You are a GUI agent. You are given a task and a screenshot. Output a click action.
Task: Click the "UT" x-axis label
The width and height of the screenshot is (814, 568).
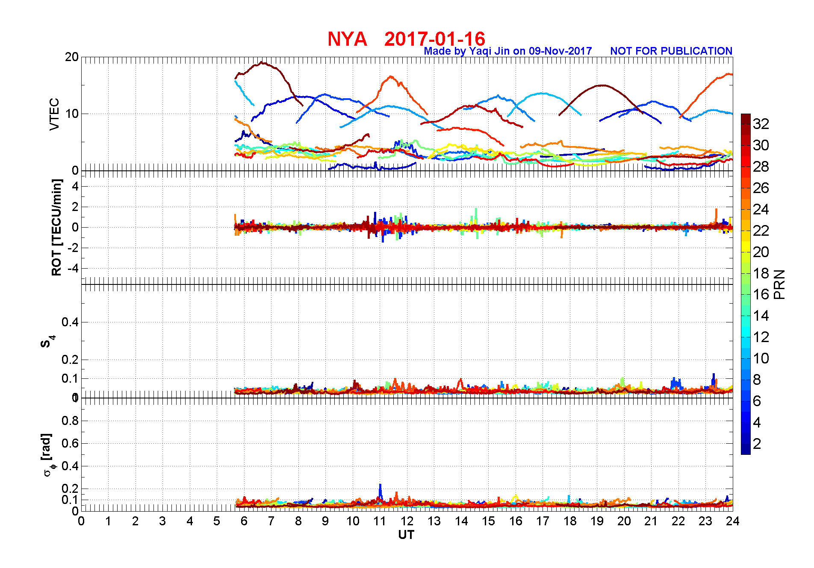click(x=406, y=535)
